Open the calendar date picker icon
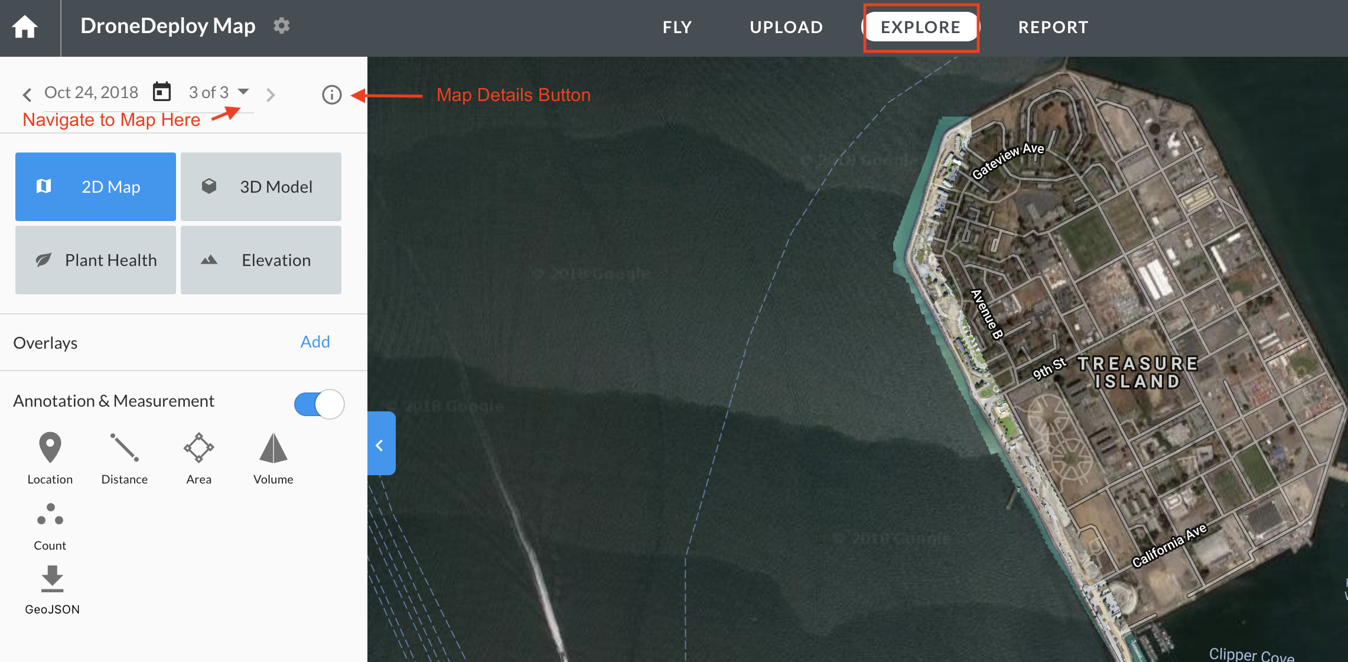 tap(162, 92)
